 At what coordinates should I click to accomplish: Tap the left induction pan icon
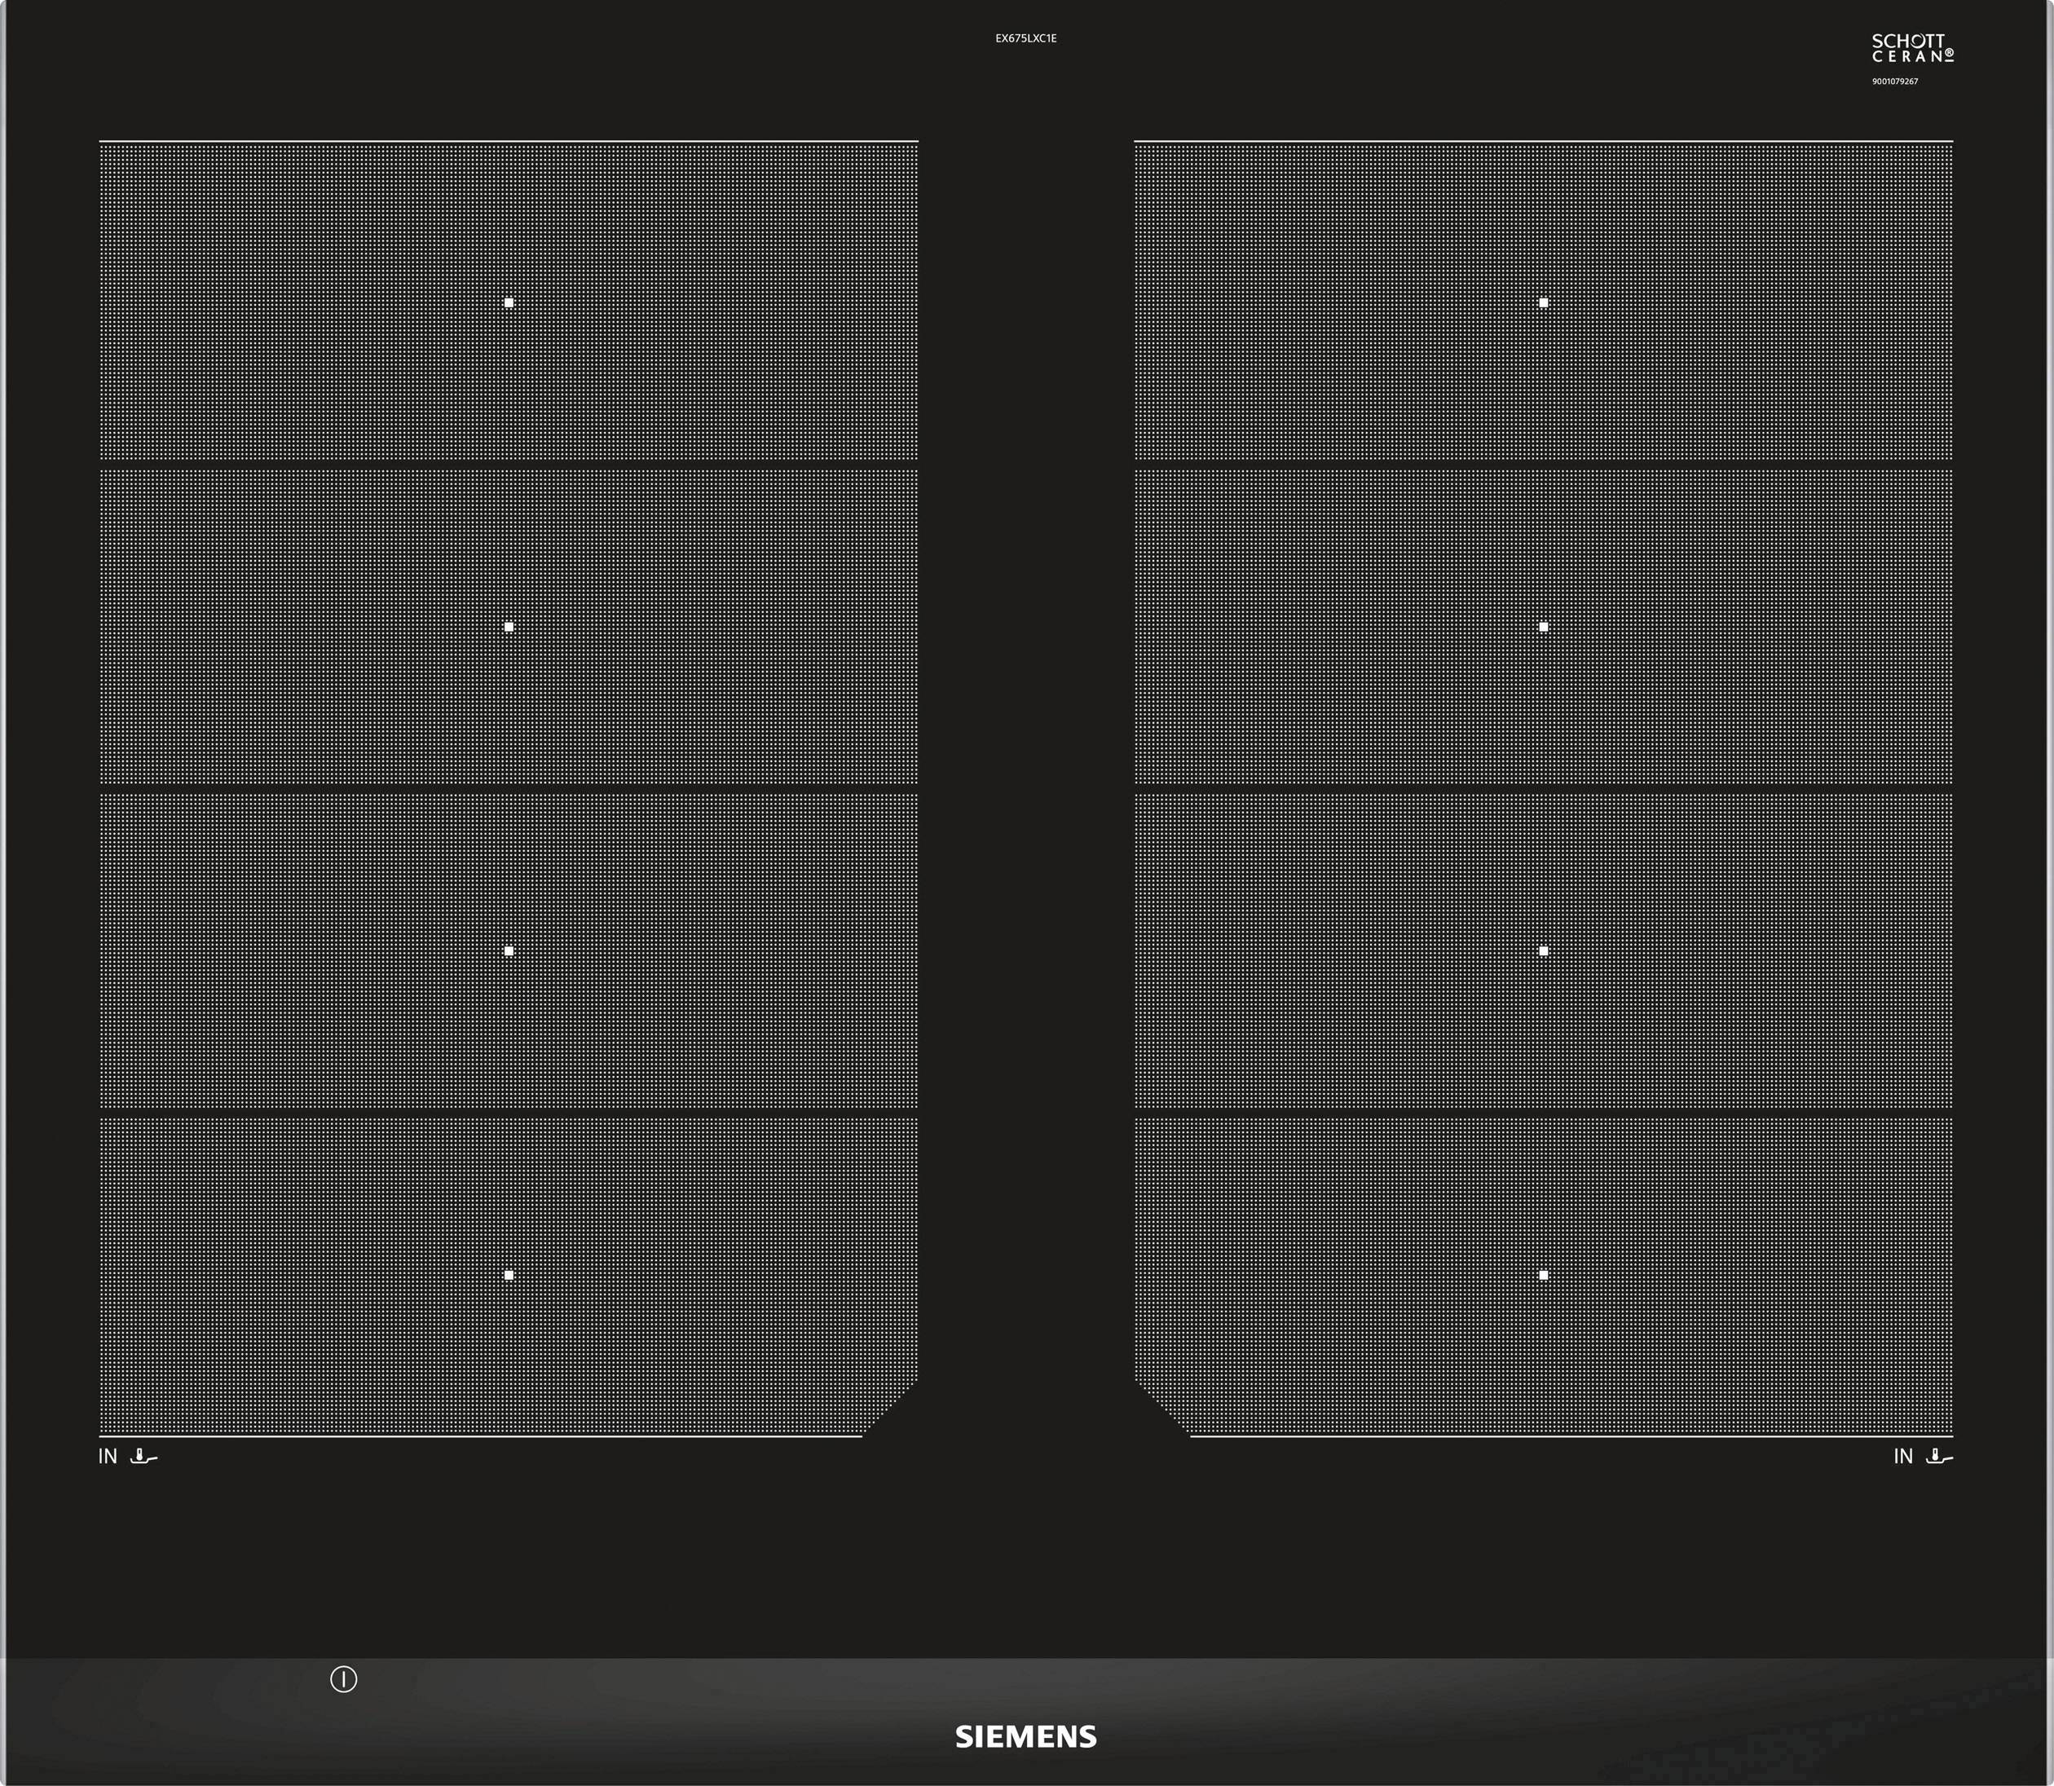(x=143, y=1456)
